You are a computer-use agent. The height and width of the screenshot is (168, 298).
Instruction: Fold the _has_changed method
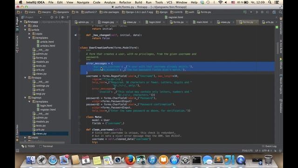tap(79, 35)
